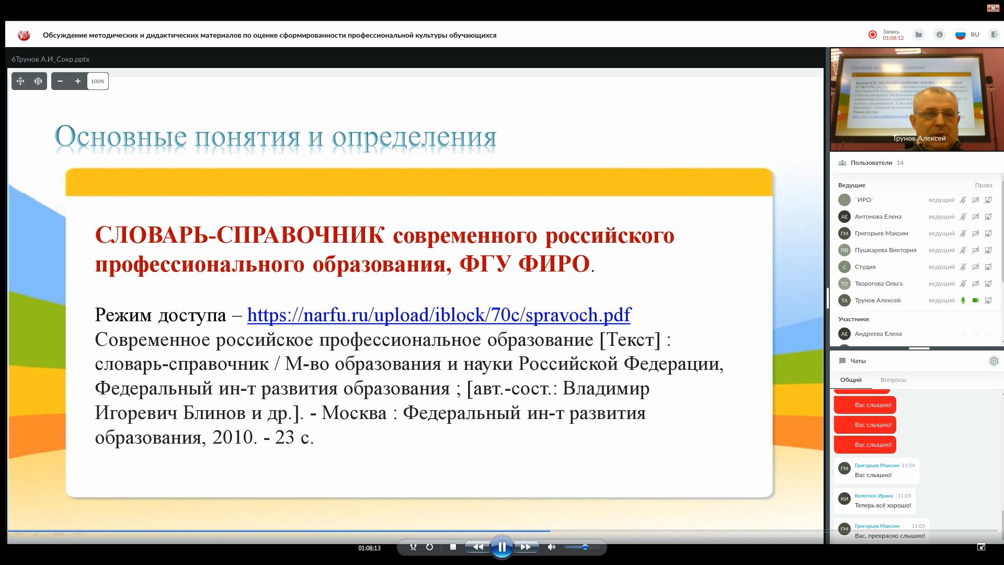Zoom in presentation with plus button

point(78,81)
